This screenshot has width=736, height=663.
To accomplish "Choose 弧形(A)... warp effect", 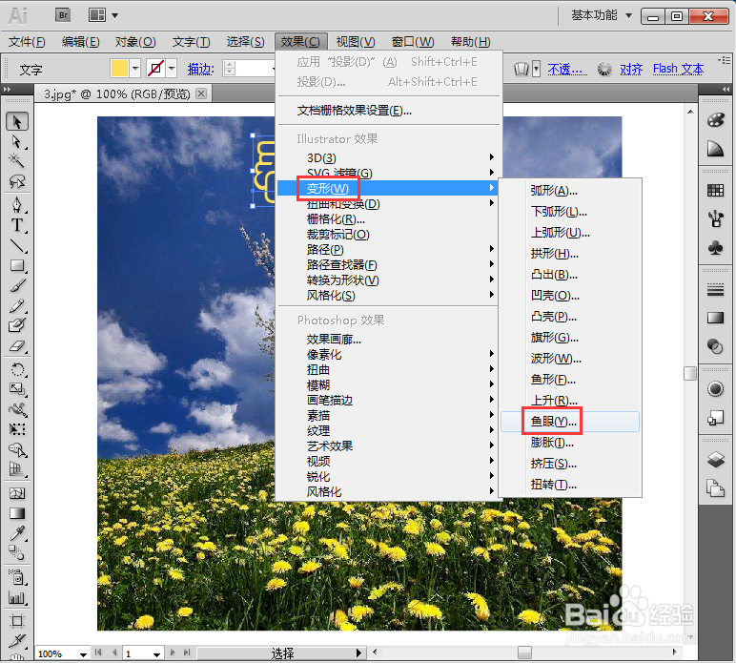I will coord(570,190).
